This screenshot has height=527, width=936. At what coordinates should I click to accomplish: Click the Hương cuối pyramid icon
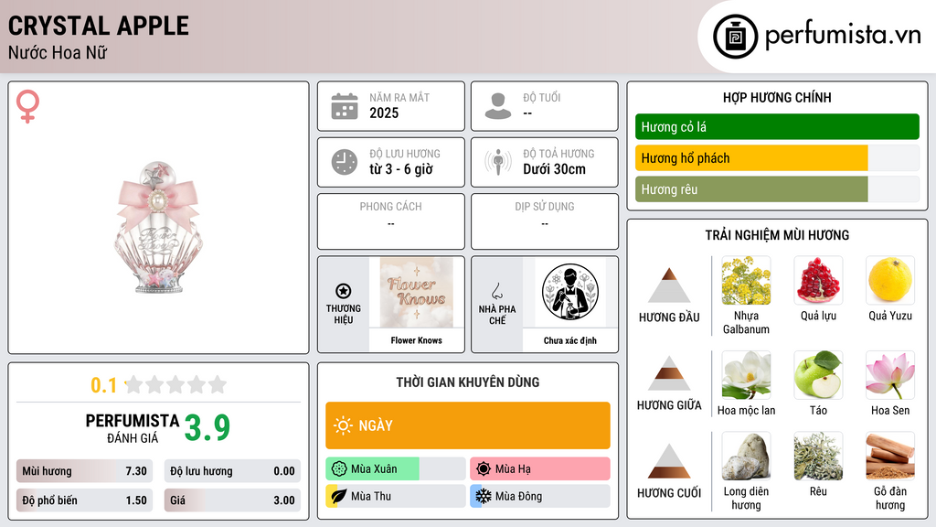coord(669,461)
